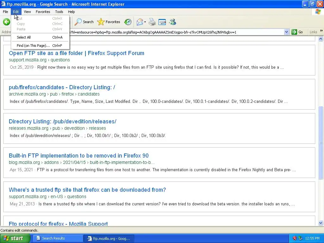The width and height of the screenshot is (324, 243).
Task: Open the Messenger people icon
Action: coord(172,22)
